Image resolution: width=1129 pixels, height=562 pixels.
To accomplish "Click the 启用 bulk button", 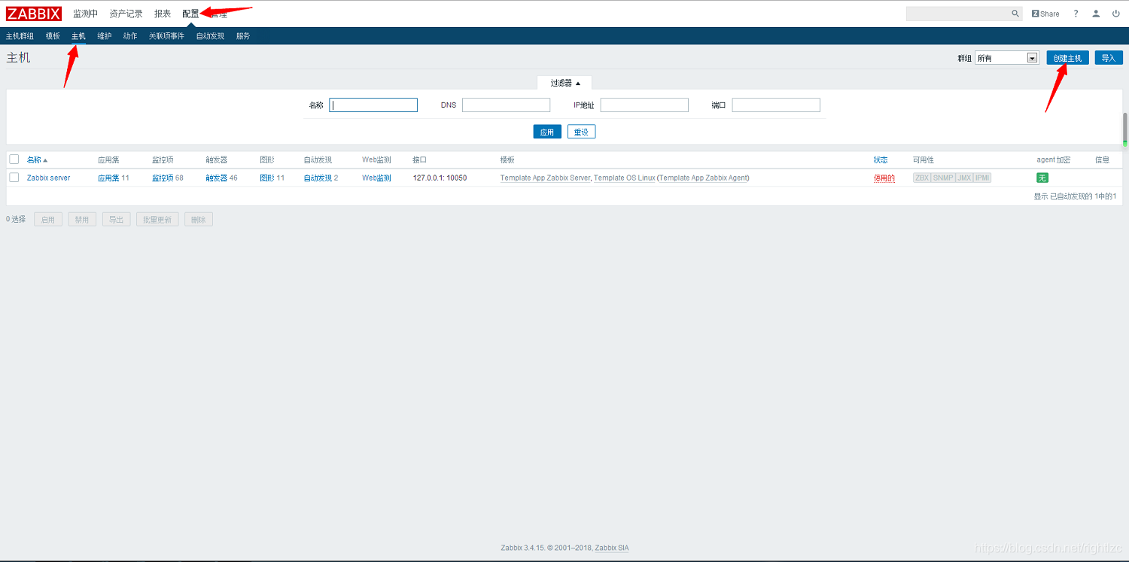I will (x=48, y=220).
